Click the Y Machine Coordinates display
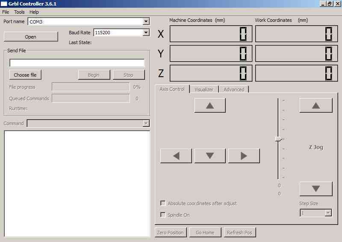The height and width of the screenshot is (242, 342). pos(211,54)
